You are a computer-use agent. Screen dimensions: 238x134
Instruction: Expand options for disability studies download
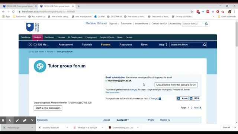click(x=67, y=128)
